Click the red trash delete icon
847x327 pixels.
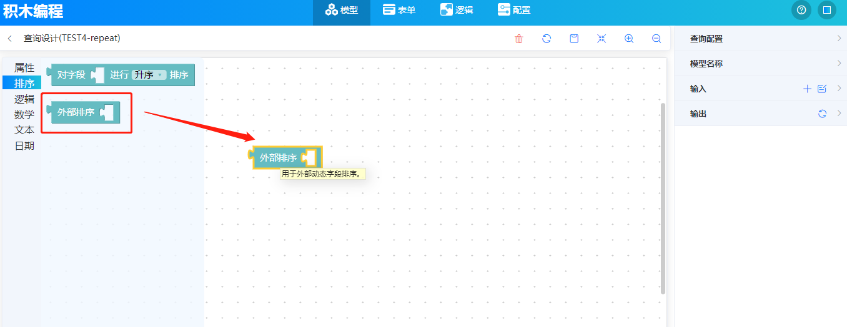[518, 39]
